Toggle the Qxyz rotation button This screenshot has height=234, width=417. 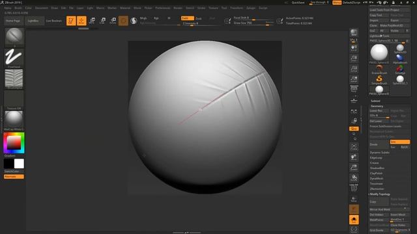[354, 129]
